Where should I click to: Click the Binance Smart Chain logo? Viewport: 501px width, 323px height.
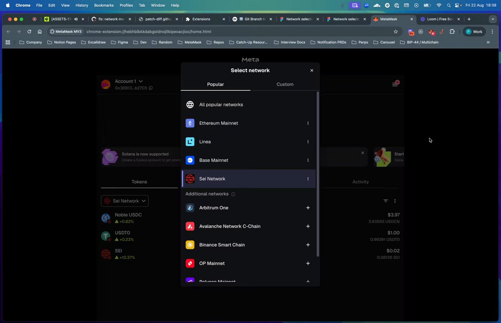click(x=190, y=245)
